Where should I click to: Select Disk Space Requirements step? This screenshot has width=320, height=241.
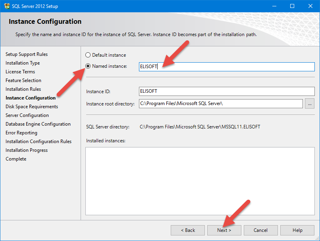click(32, 107)
